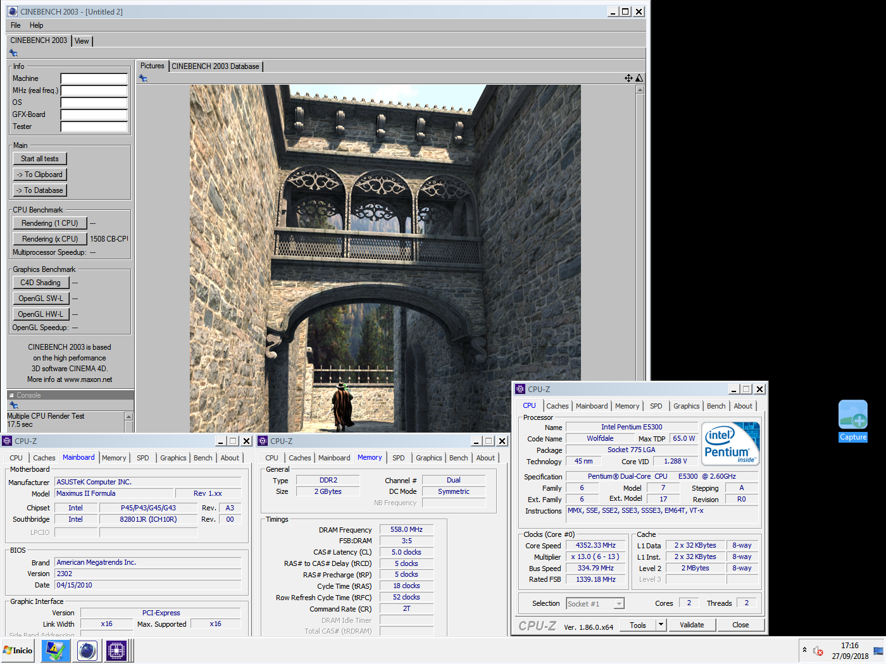Screen dimensions: 886x664
Task: Click the CPU-Z memory window title icon
Action: [x=263, y=441]
